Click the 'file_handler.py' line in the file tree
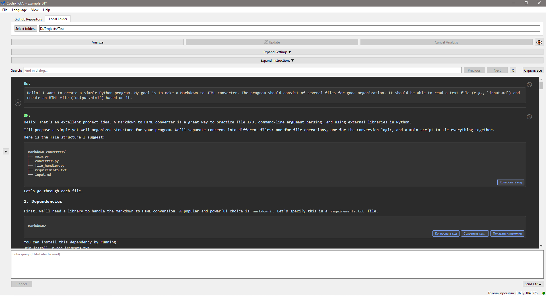Viewport: 546px width, 296px height. [50, 165]
